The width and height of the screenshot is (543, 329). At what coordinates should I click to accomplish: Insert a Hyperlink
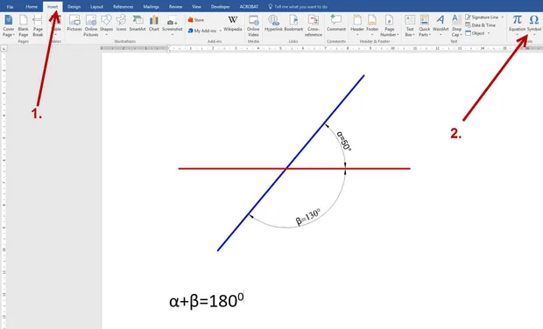pos(273,24)
